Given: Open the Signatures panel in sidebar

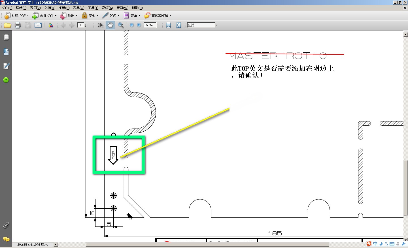Looking at the screenshot, I should pos(6,66).
